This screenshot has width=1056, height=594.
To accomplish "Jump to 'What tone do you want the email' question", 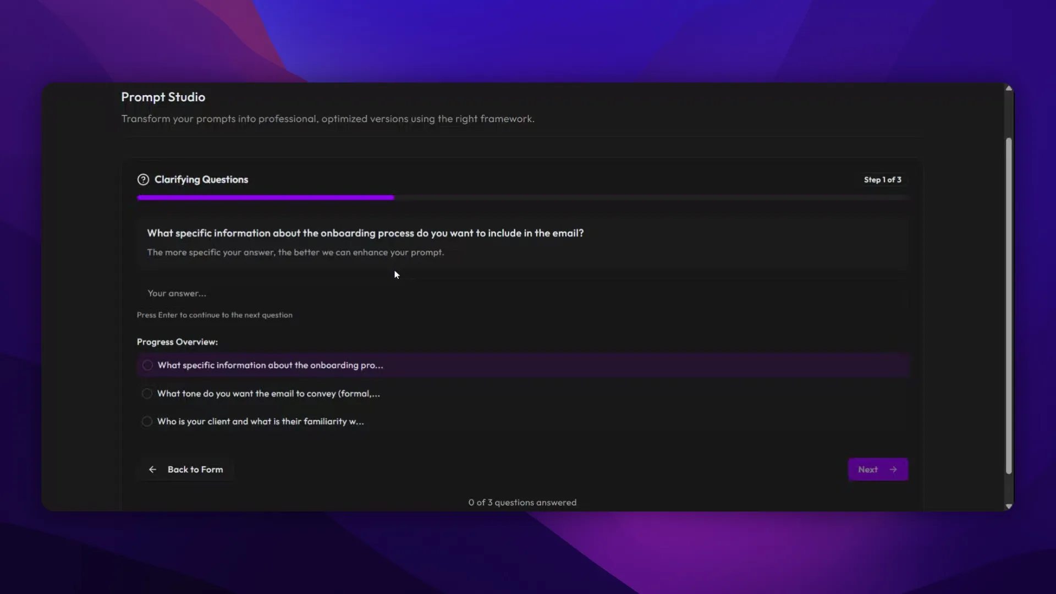I will click(x=268, y=394).
